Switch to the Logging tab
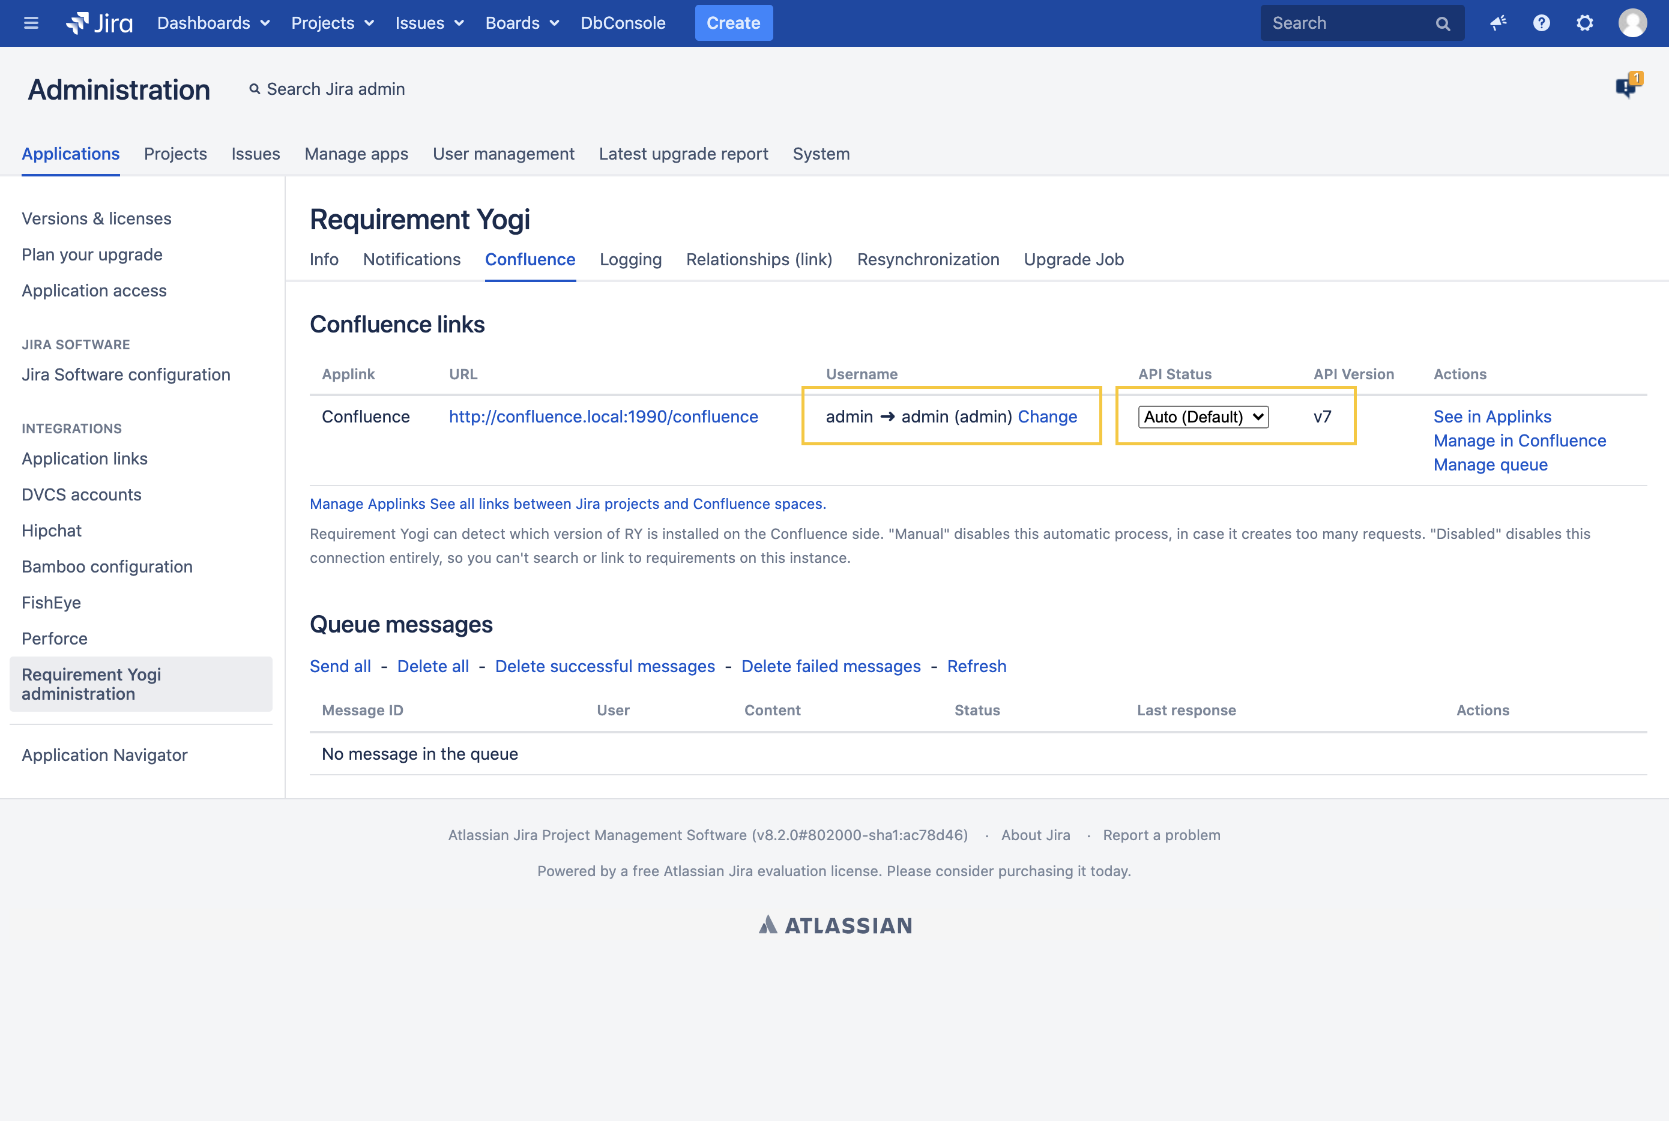This screenshot has height=1121, width=1669. pyautogui.click(x=630, y=259)
